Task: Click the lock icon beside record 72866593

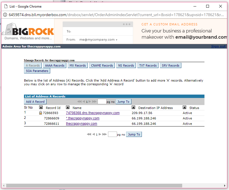Action: 41,113
